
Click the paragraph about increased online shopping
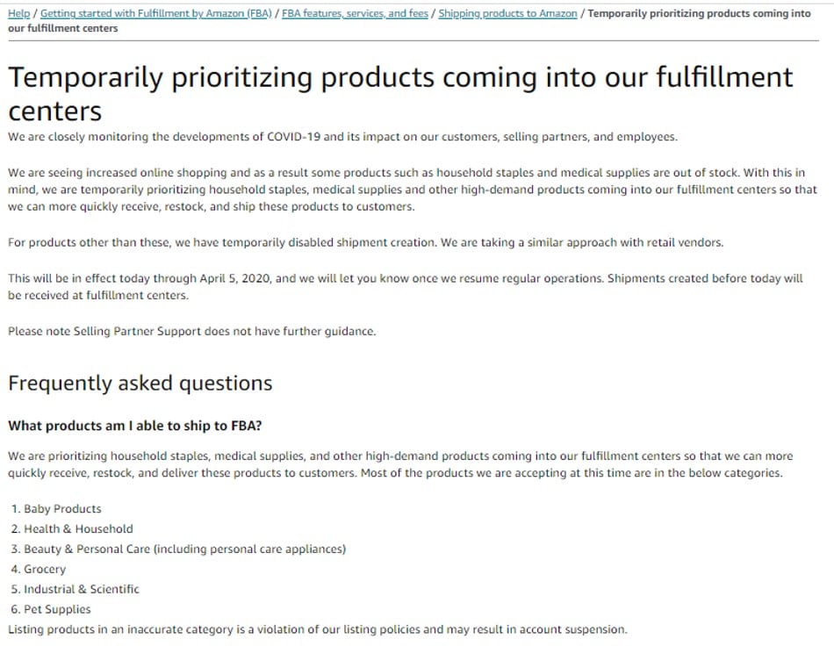413,190
